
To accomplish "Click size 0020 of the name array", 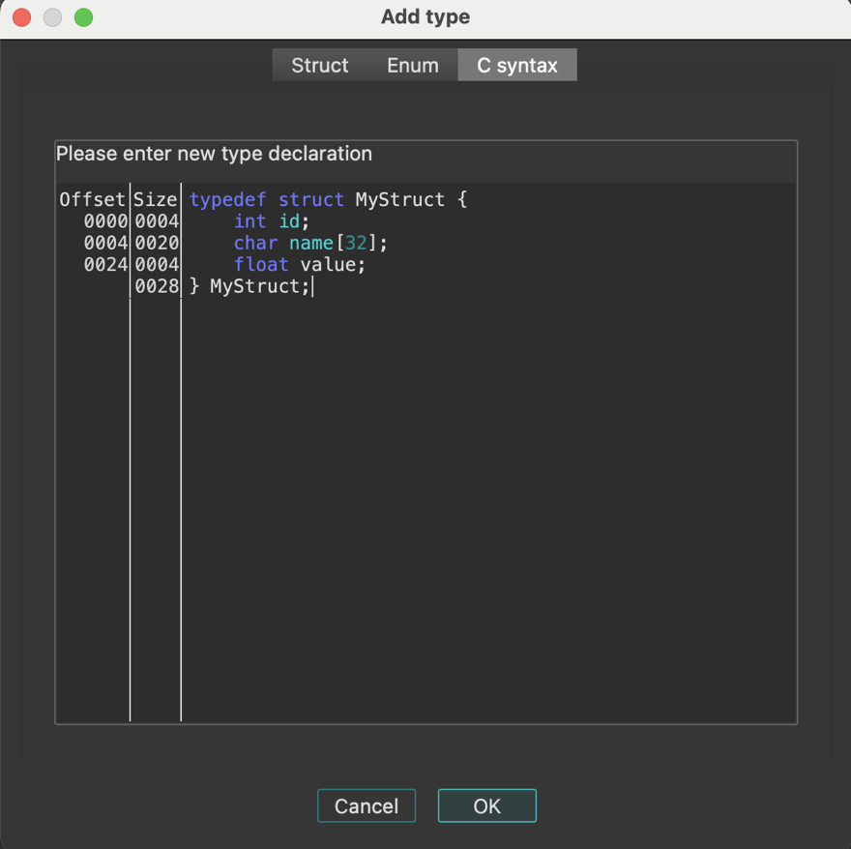I will click(158, 243).
